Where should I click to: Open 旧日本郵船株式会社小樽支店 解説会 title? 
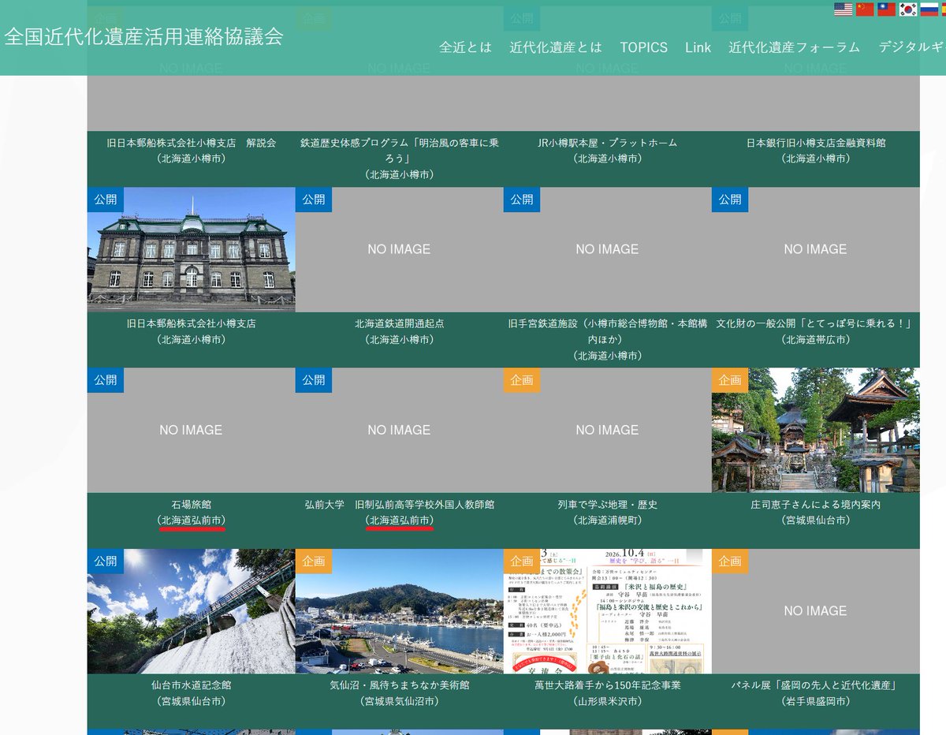[192, 143]
